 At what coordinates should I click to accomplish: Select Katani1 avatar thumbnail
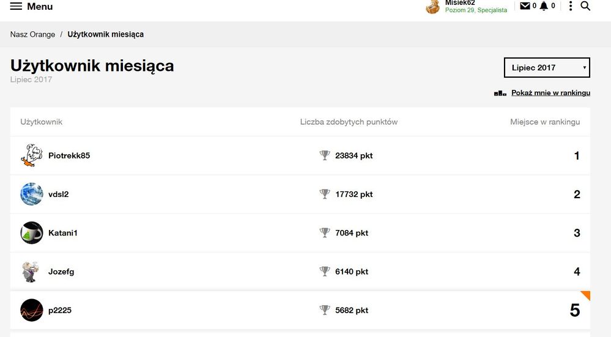coord(32,233)
